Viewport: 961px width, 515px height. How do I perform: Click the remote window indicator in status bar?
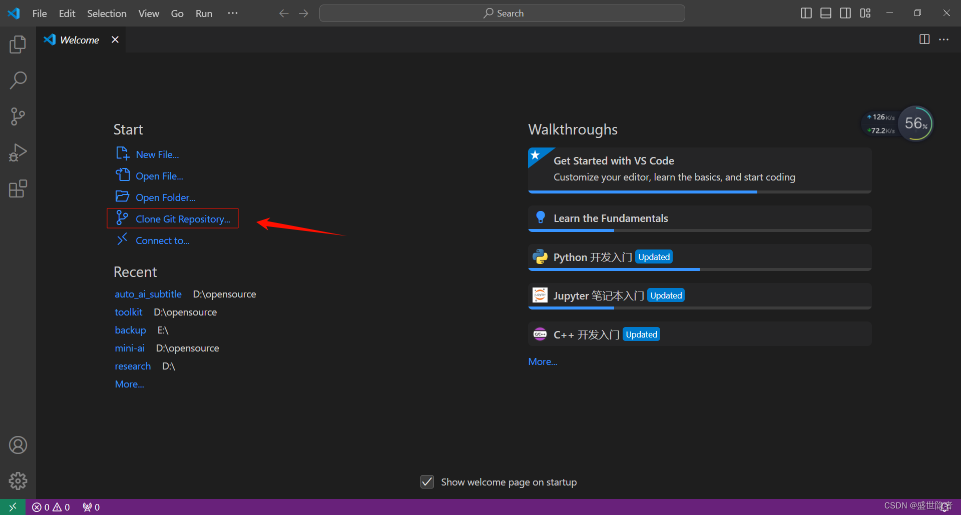(x=13, y=507)
